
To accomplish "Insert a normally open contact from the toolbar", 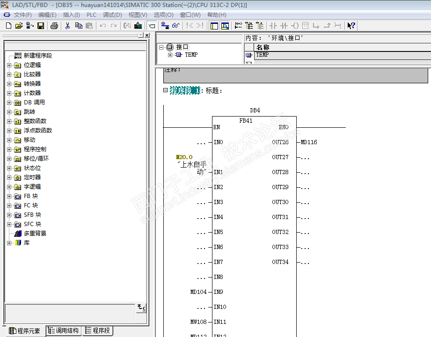I will pyautogui.click(x=273, y=26).
